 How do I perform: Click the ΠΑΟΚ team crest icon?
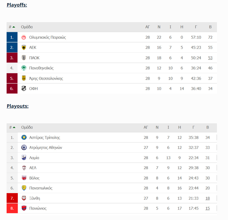[x=24, y=58]
